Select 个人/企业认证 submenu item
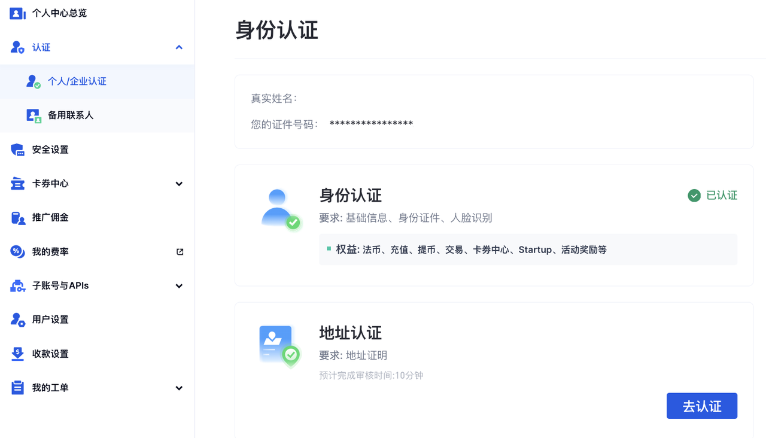 click(x=77, y=81)
